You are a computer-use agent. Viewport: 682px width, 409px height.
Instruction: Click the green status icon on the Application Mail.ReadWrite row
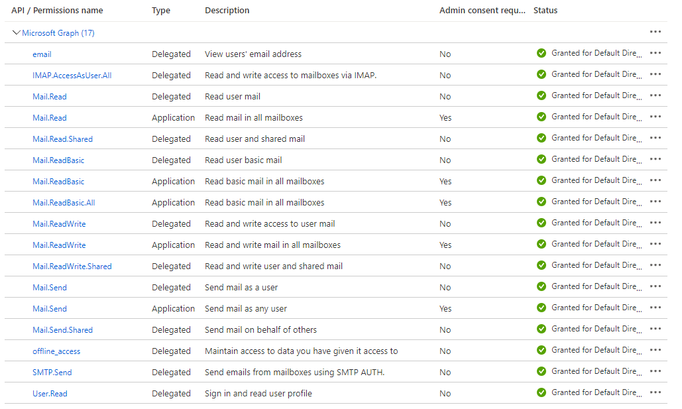pos(542,244)
